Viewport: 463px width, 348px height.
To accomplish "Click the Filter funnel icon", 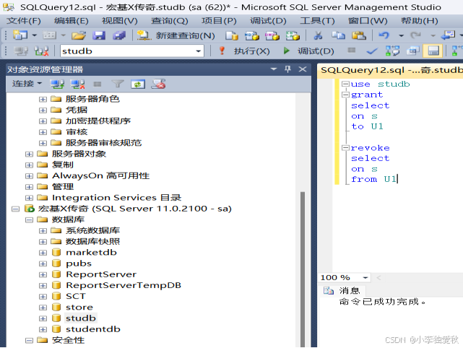I will tap(118, 84).
